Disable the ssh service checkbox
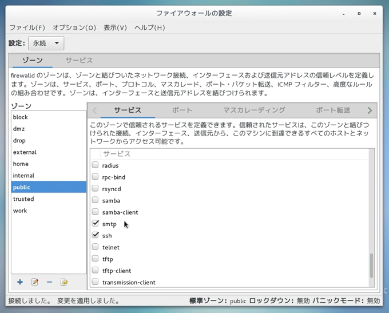 pos(96,235)
